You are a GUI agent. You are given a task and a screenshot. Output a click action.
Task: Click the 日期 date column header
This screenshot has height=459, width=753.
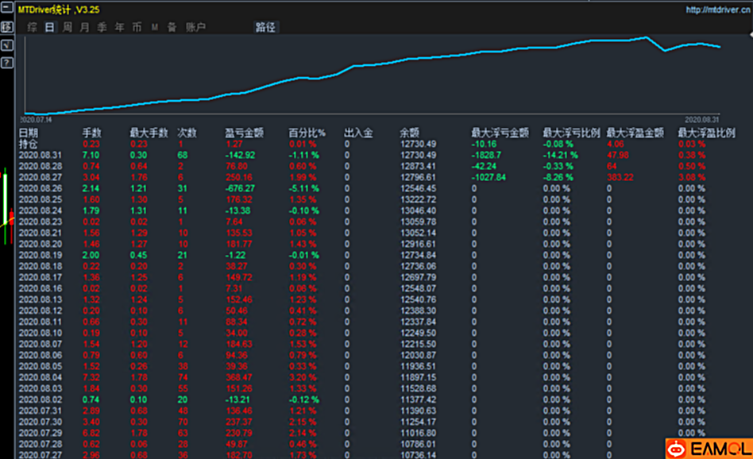[x=28, y=133]
